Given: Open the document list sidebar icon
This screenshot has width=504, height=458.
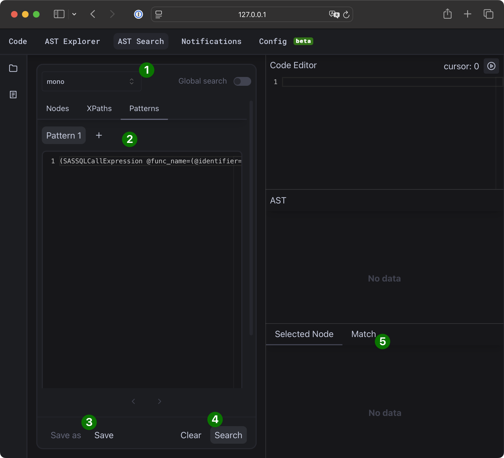Looking at the screenshot, I should point(13,95).
